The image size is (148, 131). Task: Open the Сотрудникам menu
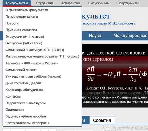pos(128,3)
